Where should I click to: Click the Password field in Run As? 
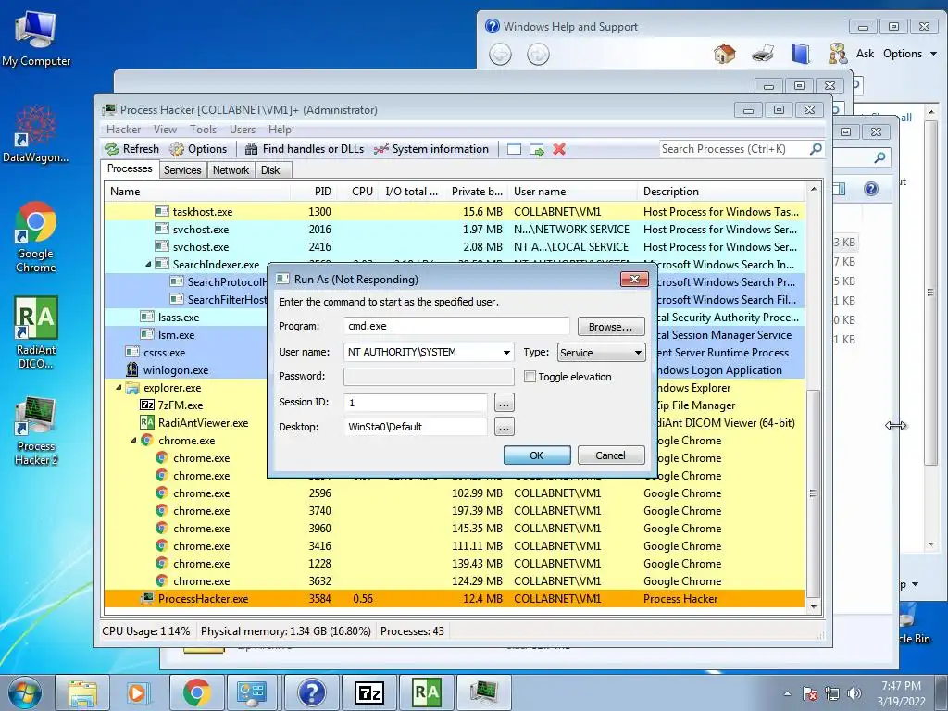coord(429,377)
